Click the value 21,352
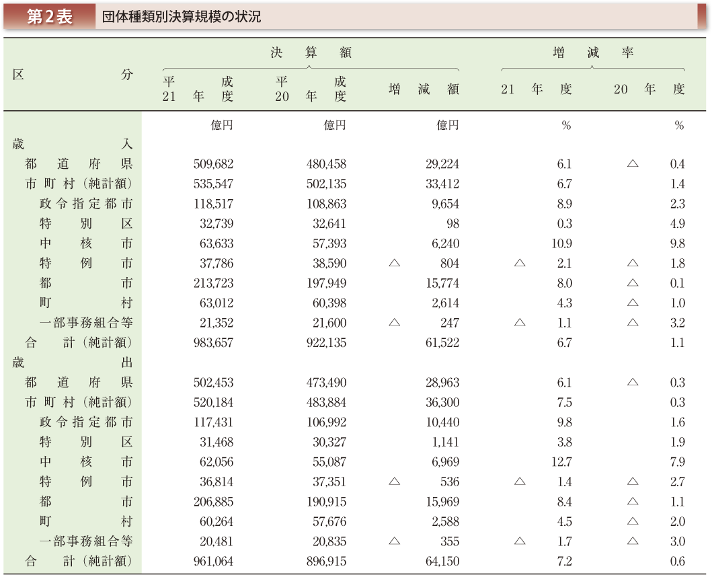The height and width of the screenshot is (575, 712). tap(216, 323)
